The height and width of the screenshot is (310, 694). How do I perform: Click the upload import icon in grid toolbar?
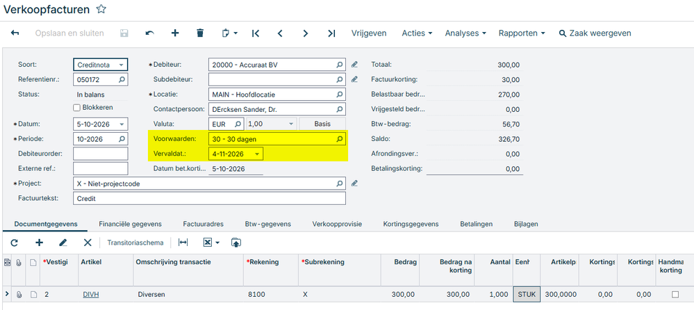[236, 243]
